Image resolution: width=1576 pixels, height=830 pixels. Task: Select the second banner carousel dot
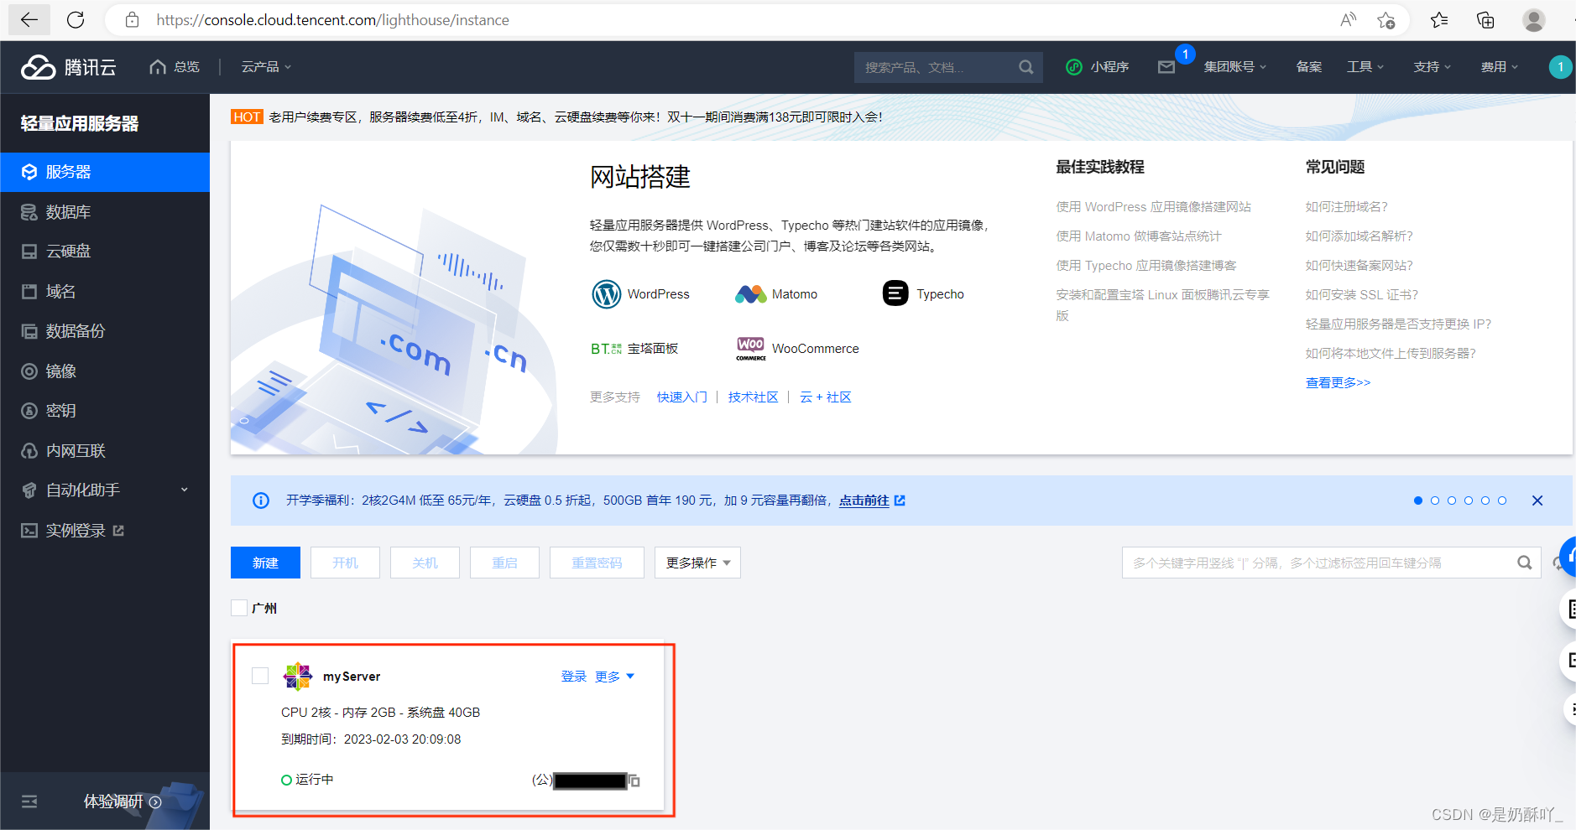point(1435,501)
